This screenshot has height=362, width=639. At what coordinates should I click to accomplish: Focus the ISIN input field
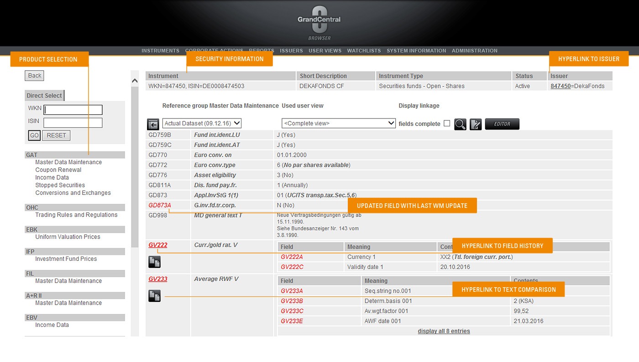tap(73, 123)
